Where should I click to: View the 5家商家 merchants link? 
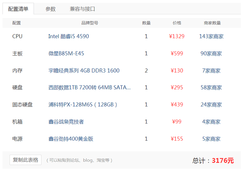tap(211, 139)
